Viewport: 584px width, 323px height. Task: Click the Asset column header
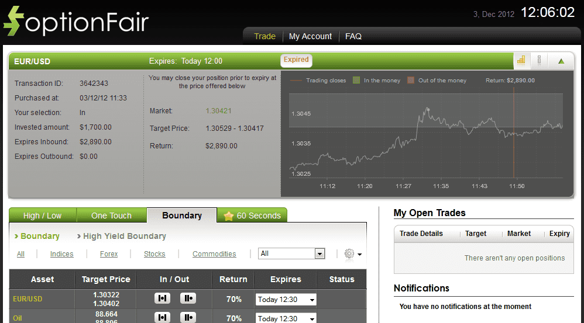coord(43,279)
